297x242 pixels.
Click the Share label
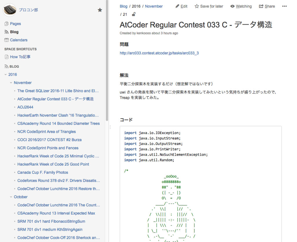click(x=270, y=6)
